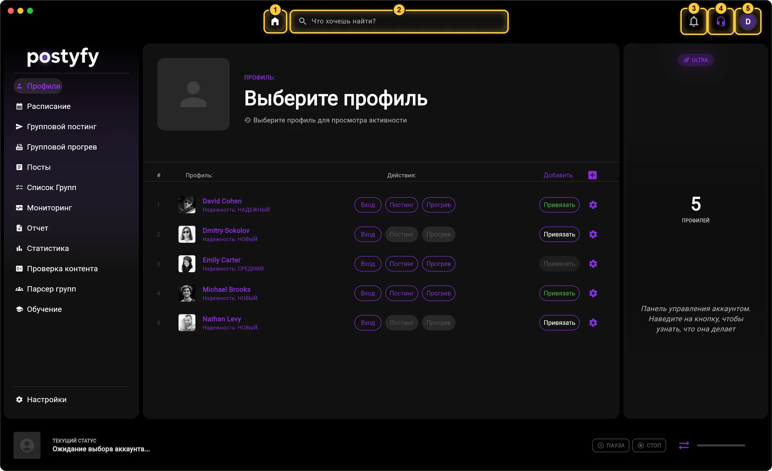The width and height of the screenshot is (772, 471).
Task: Open Настройки at the sidebar bottom
Action: click(41, 400)
